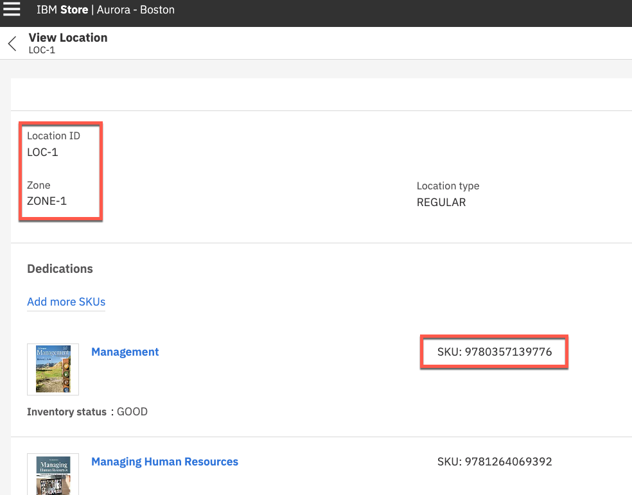Select the Management book cover thumbnail
The image size is (632, 495).
(x=53, y=369)
